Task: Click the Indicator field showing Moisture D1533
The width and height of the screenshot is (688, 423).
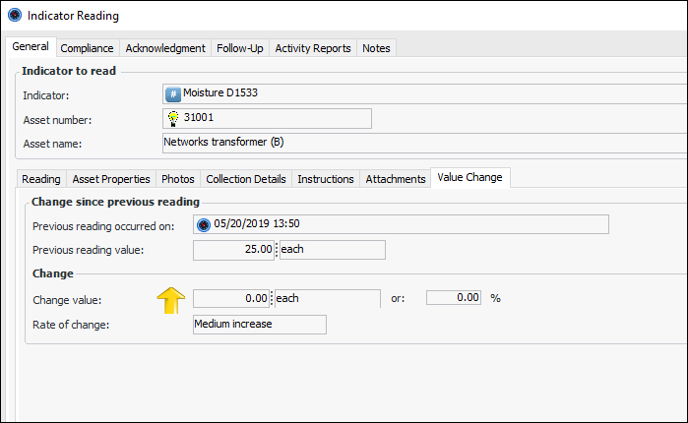Action: click(x=425, y=93)
